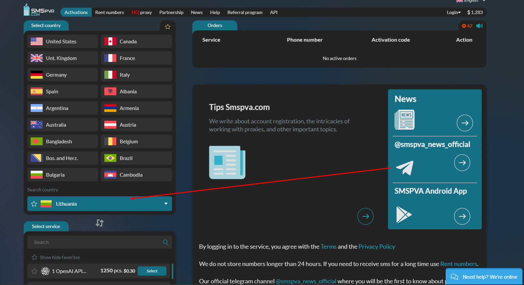Image resolution: width=524 pixels, height=285 pixels.
Task: Open the Privacy Policy link
Action: (x=377, y=247)
